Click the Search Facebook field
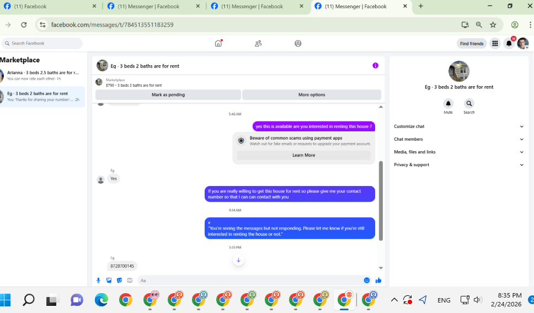Viewport: 534px width, 313px height. point(42,43)
